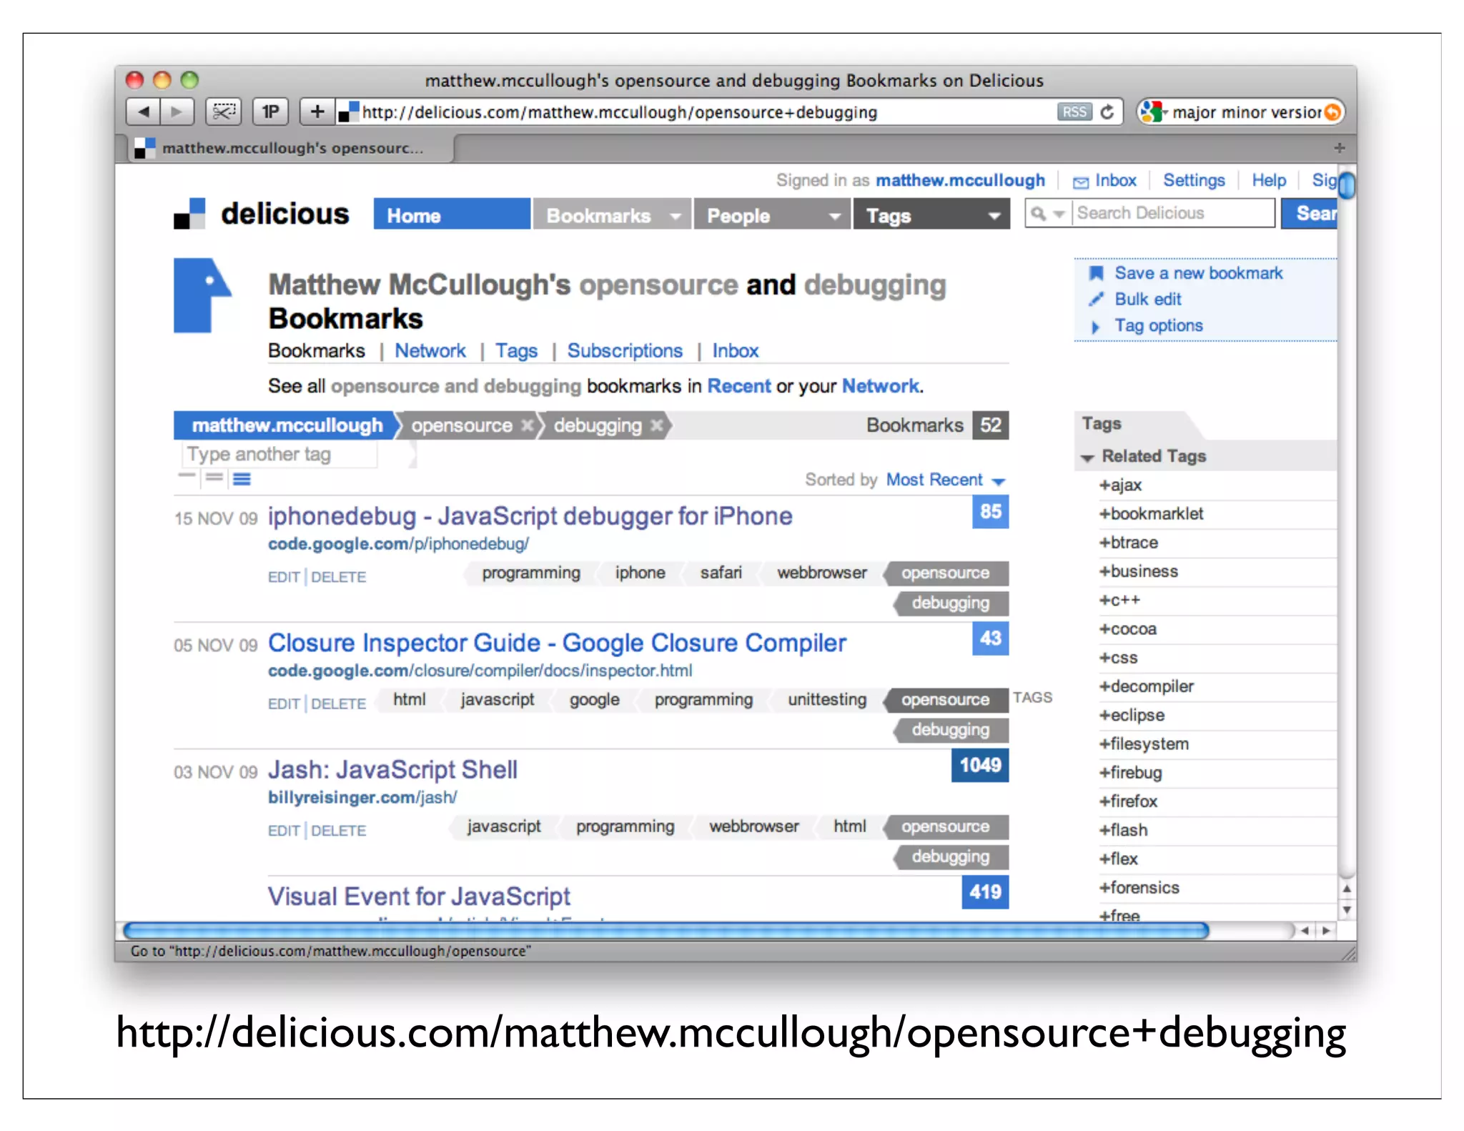This screenshot has width=1464, height=1131.
Task: Click DELETE under the iphonedebug bookmark
Action: 338,578
